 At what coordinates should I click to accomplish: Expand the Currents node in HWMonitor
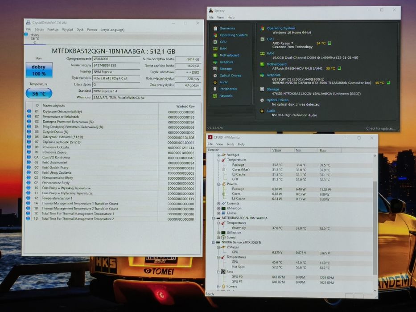click(219, 204)
